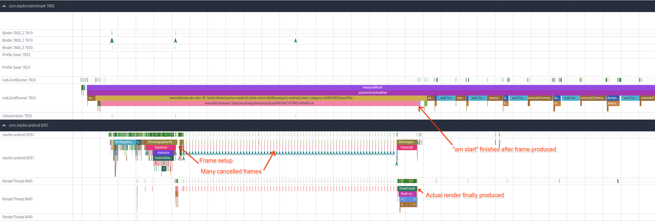Select the AndroidOw... slice below measure
The width and height of the screenshot is (655, 221).
[x=163, y=158]
